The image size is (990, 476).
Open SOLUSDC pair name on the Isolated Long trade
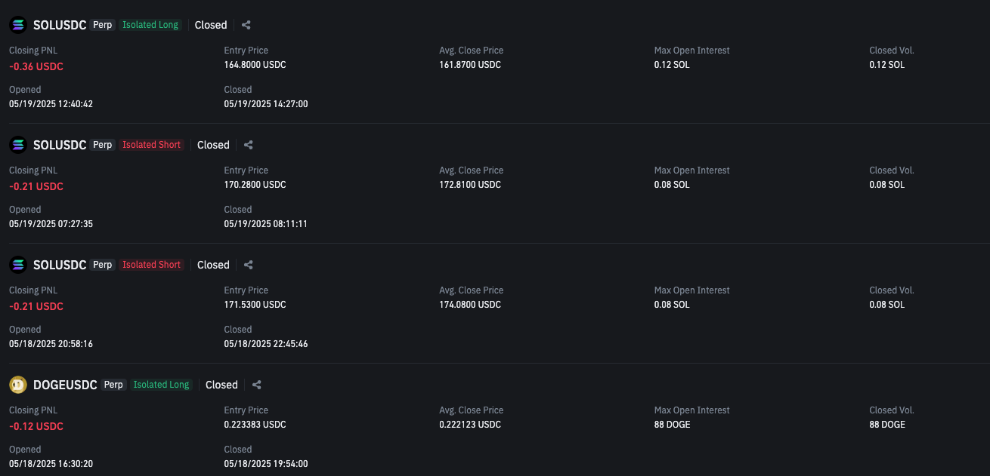pyautogui.click(x=60, y=25)
